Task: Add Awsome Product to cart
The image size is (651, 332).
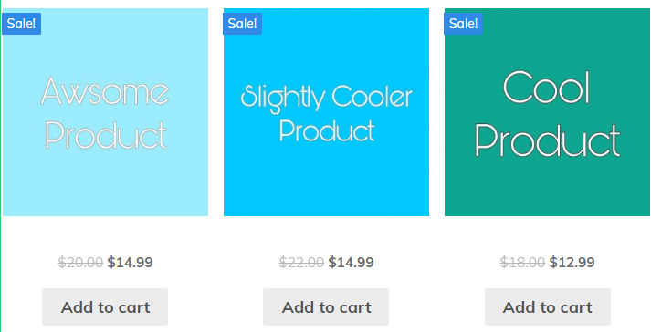Action: (x=105, y=307)
